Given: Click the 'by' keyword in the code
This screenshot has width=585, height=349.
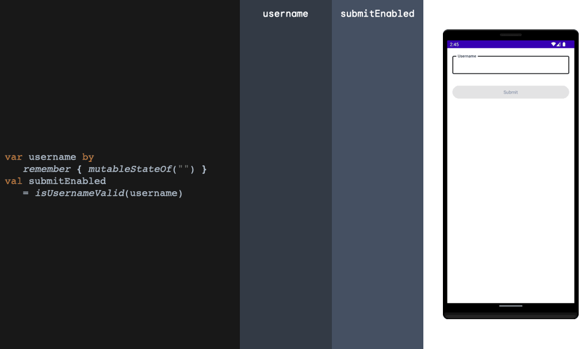Looking at the screenshot, I should [88, 157].
